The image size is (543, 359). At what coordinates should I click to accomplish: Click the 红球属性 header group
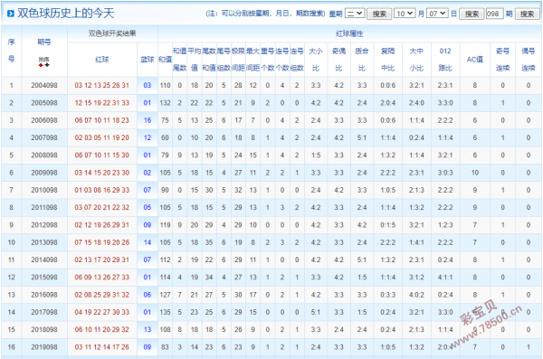(349, 33)
